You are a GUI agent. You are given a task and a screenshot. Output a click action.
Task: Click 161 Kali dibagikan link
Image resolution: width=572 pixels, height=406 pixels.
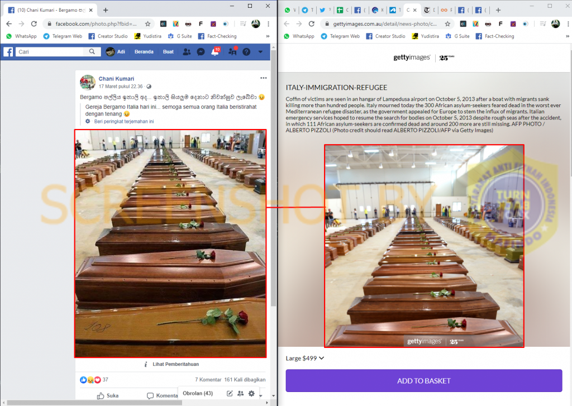[245, 380]
